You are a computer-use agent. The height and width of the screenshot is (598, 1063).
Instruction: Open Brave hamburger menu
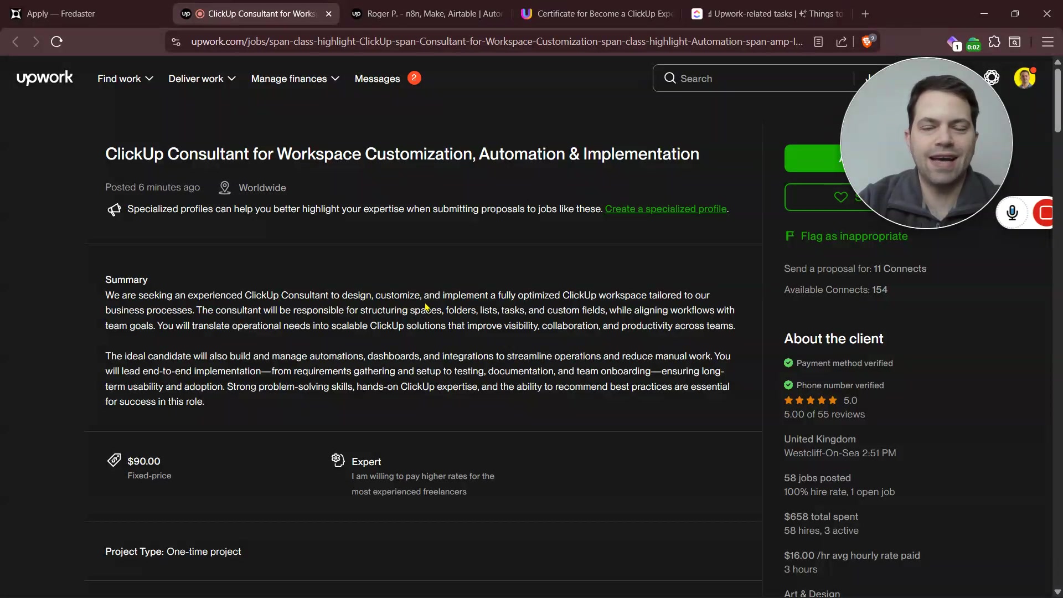(1047, 42)
